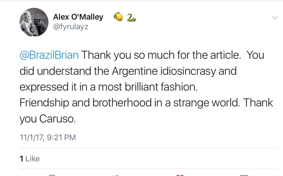Click the Alex O'Malley display name
This screenshot has height=176, width=283.
click(x=78, y=17)
